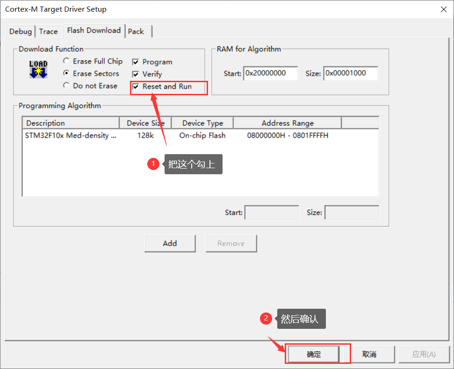This screenshot has height=369, width=454.
Task: Click the 应用(A) apply button
Action: [x=424, y=354]
